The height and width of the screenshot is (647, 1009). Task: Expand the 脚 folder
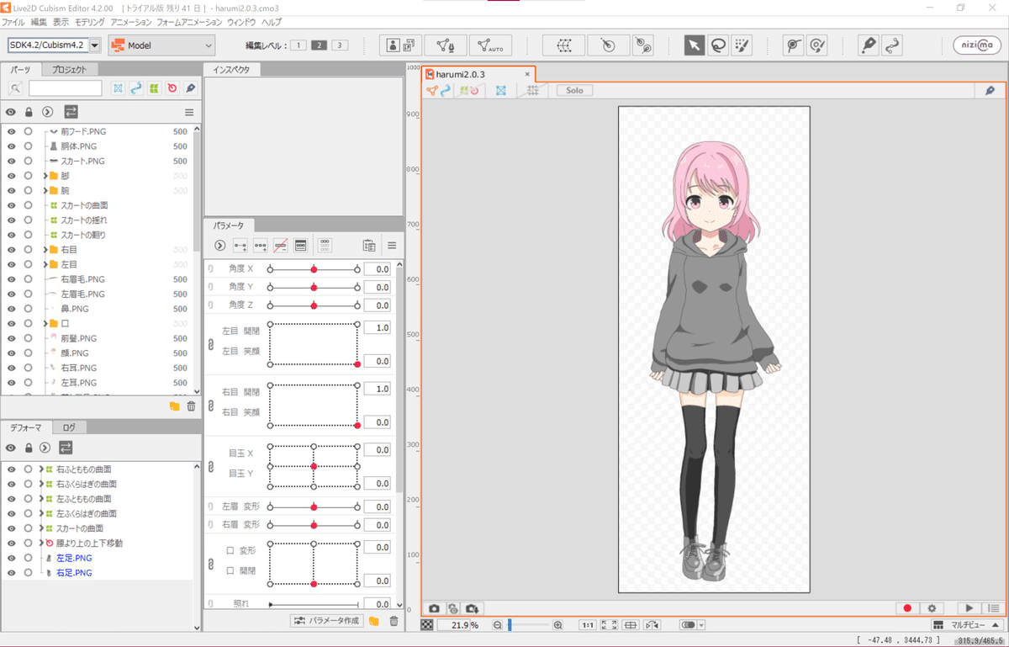(45, 176)
